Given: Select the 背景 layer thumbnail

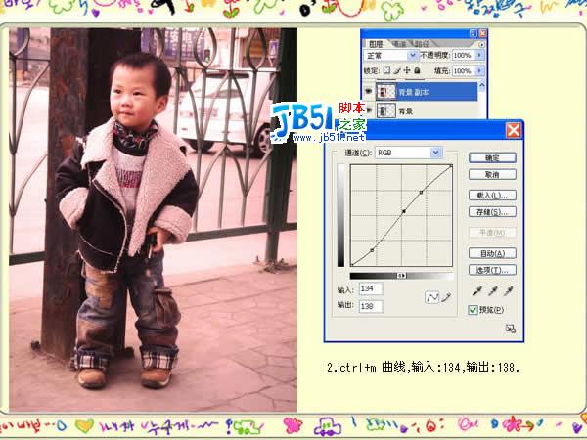Looking at the screenshot, I should coord(386,110).
